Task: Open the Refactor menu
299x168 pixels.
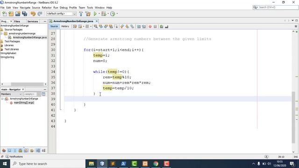Action: (x=47, y=7)
